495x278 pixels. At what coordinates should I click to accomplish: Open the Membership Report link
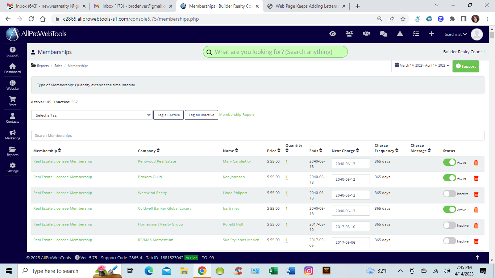tap(237, 114)
